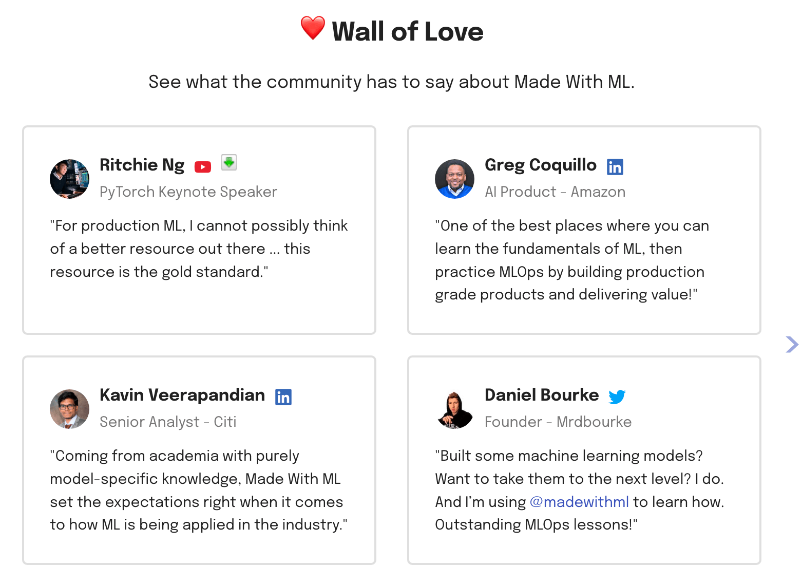Click the PyTorch Keynote Speaker subtitle
This screenshot has height=584, width=802.
pos(188,192)
